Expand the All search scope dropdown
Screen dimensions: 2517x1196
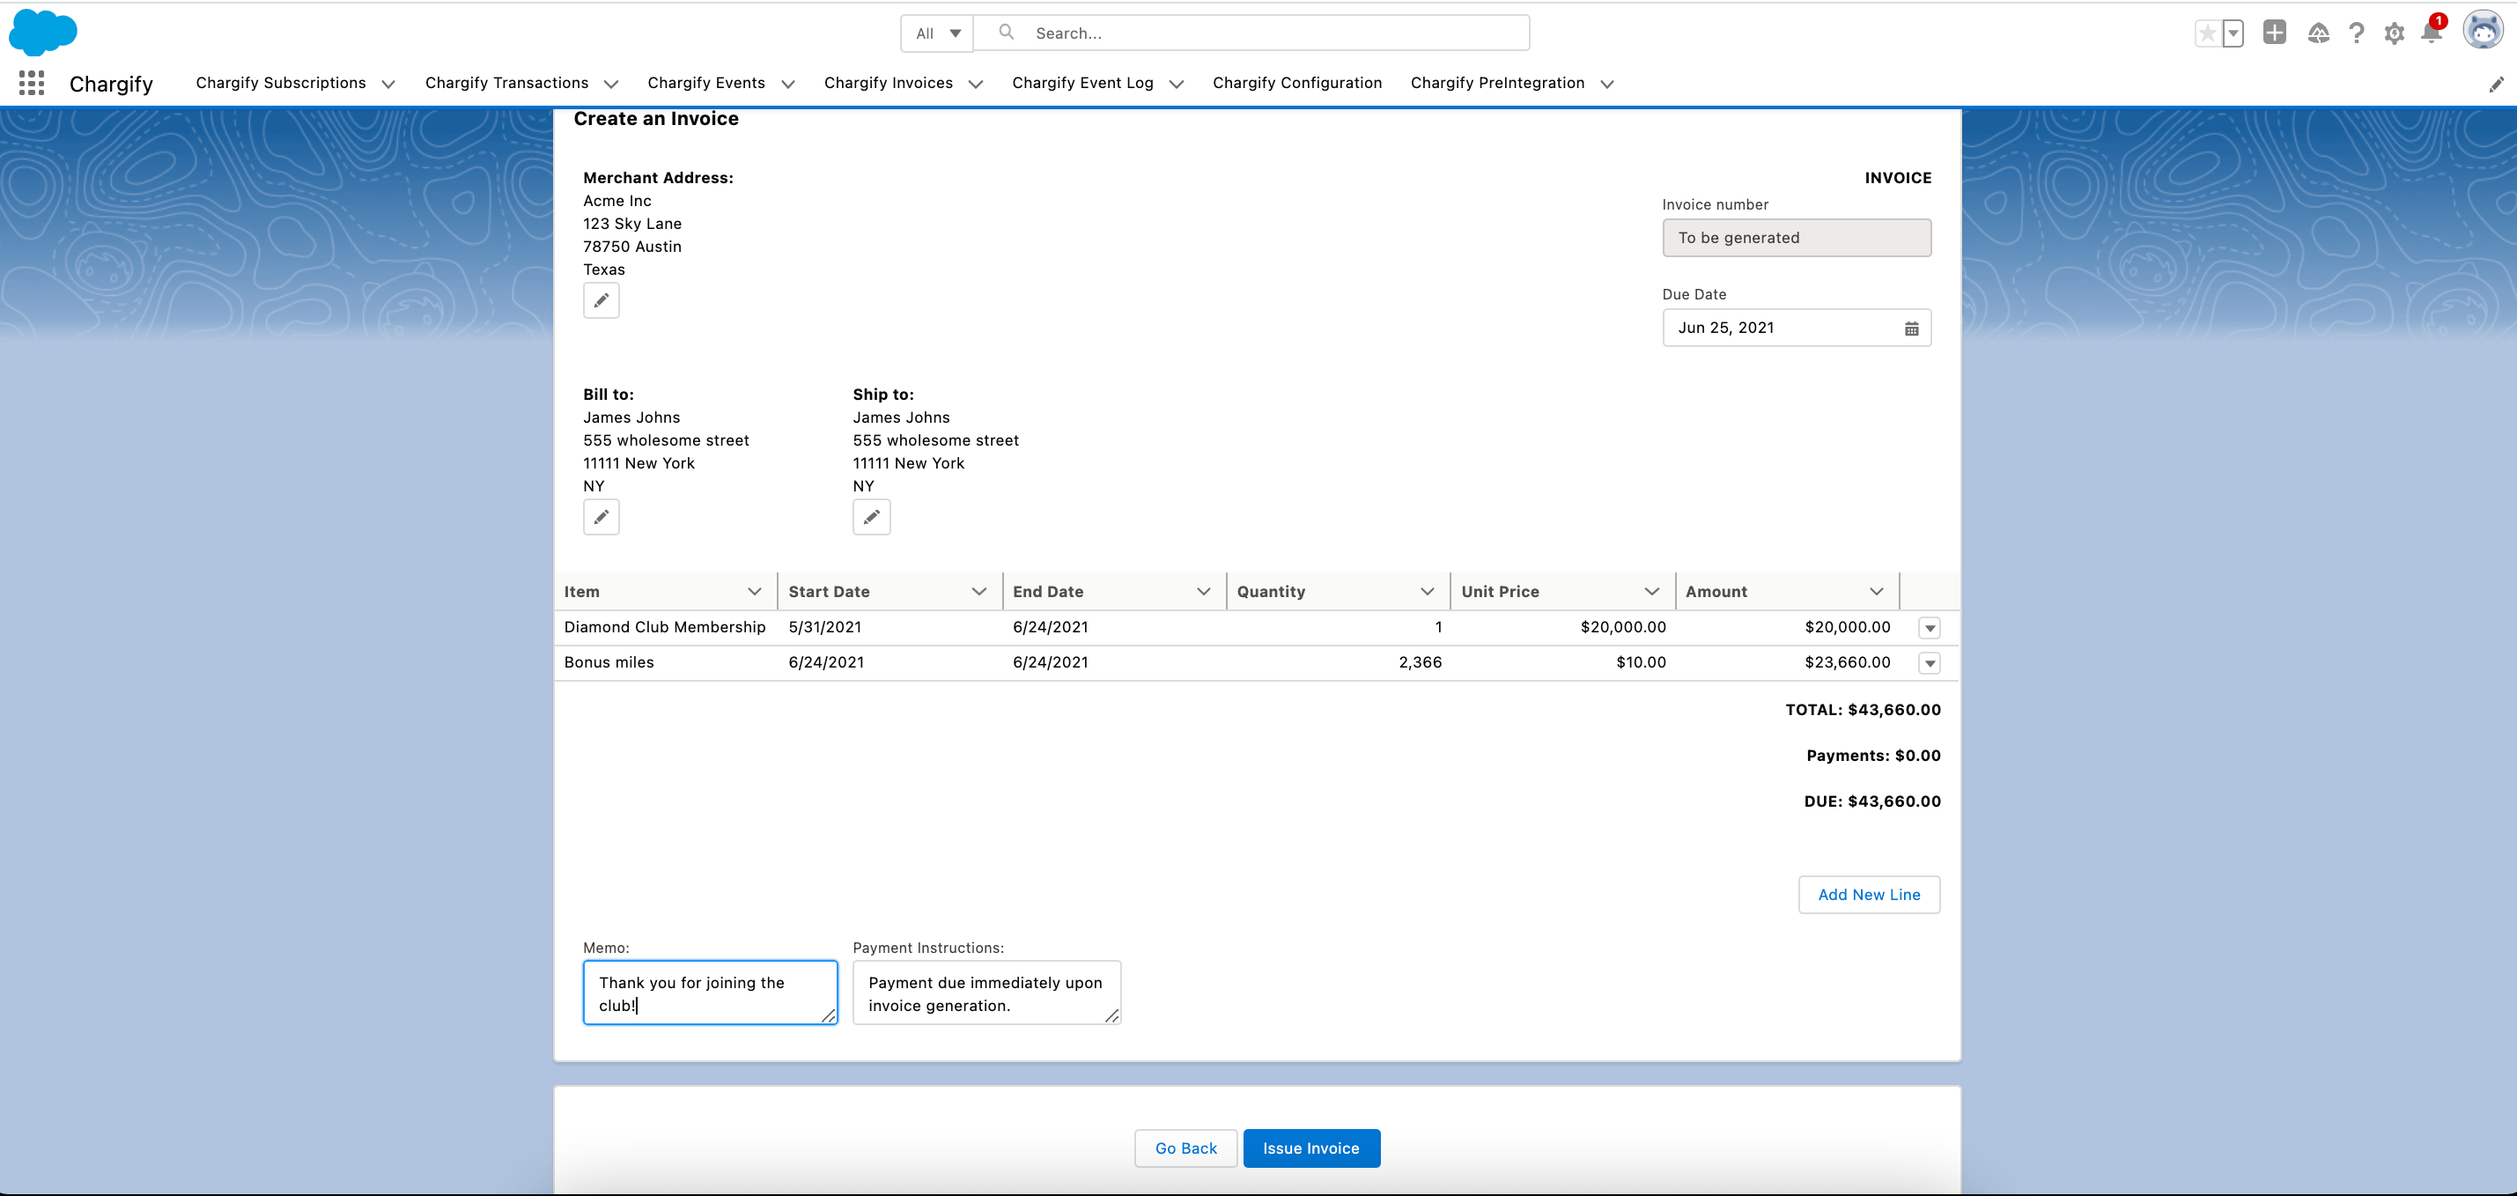point(937,33)
